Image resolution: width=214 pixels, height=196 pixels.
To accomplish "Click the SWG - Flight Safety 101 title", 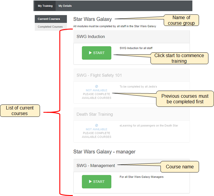I will [x=99, y=75].
